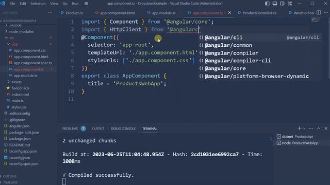Choose @angular/cli from the suggestions
330x185 pixels.
coord(260,38)
